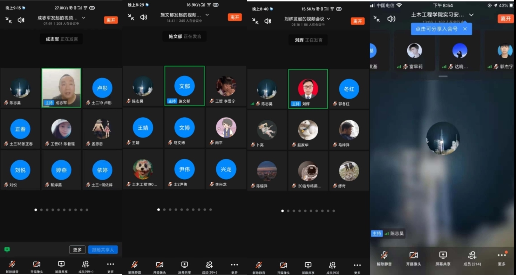Open 更多 with red dot in 土木工程学院 meeting
This screenshot has height=275, width=516.
click(502, 258)
